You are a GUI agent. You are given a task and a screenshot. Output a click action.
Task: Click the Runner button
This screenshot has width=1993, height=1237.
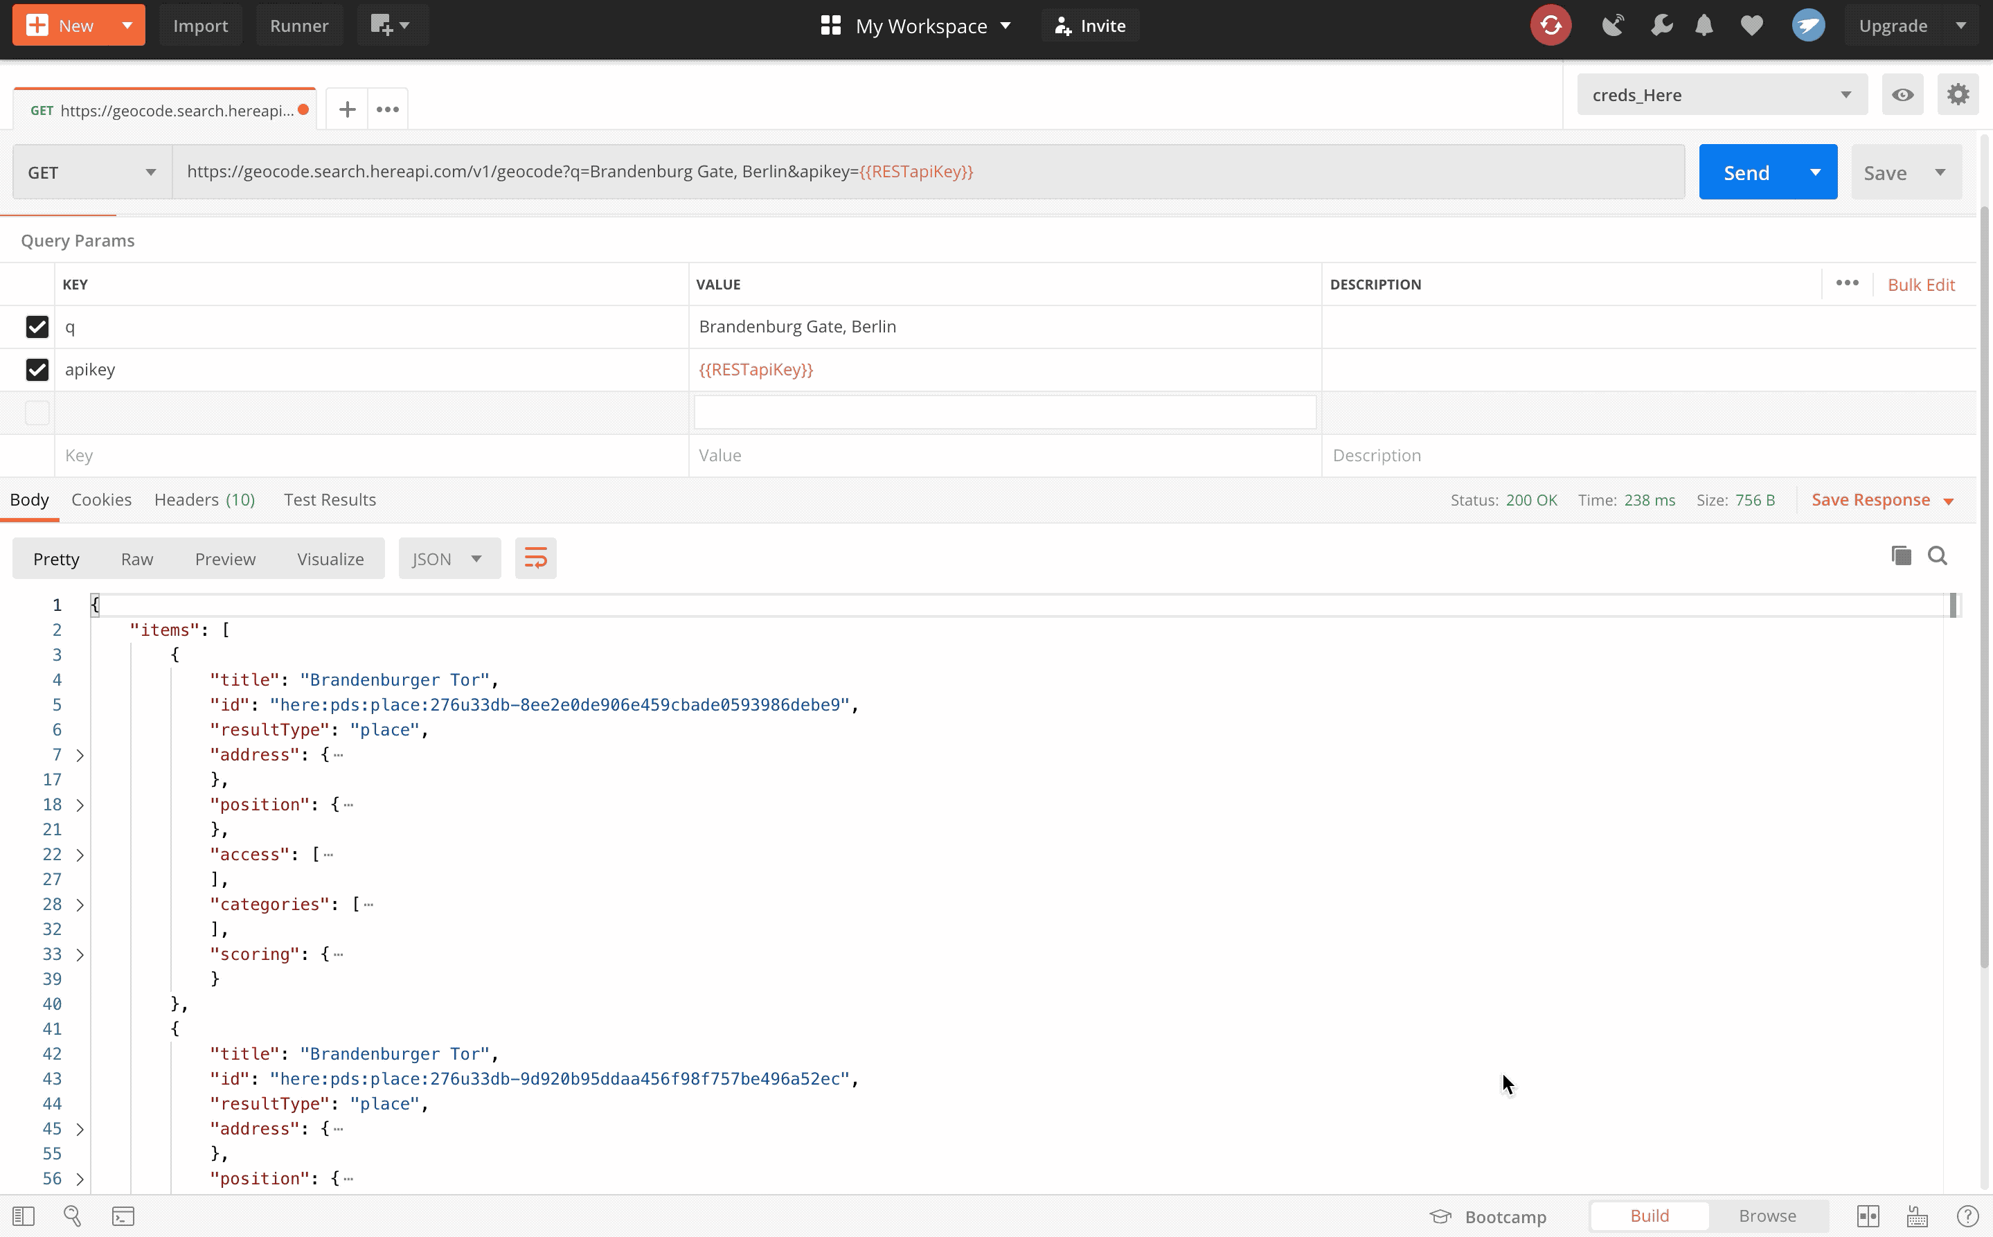click(x=298, y=26)
